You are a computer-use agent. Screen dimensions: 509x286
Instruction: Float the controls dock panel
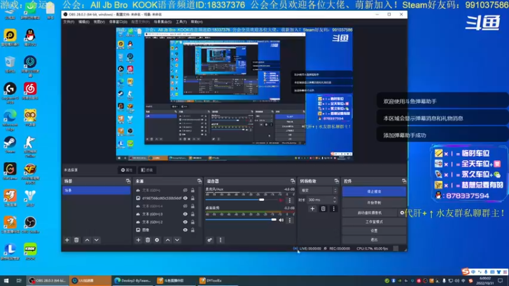click(x=404, y=181)
